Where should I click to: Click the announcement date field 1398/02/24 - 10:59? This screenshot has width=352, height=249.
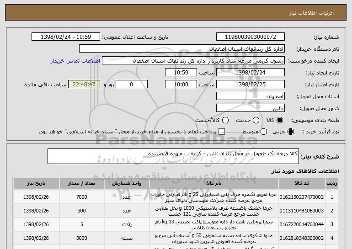(x=66, y=37)
